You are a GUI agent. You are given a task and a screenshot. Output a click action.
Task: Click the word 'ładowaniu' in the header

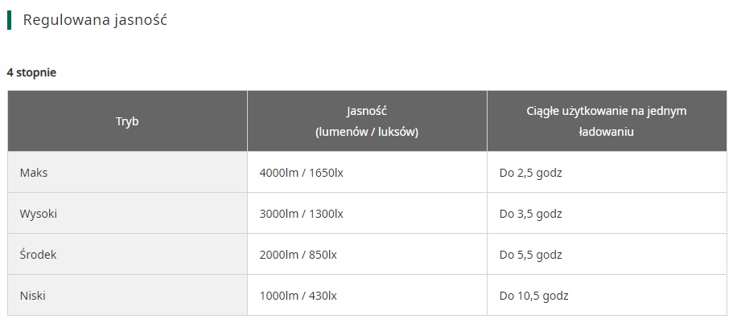(606, 132)
